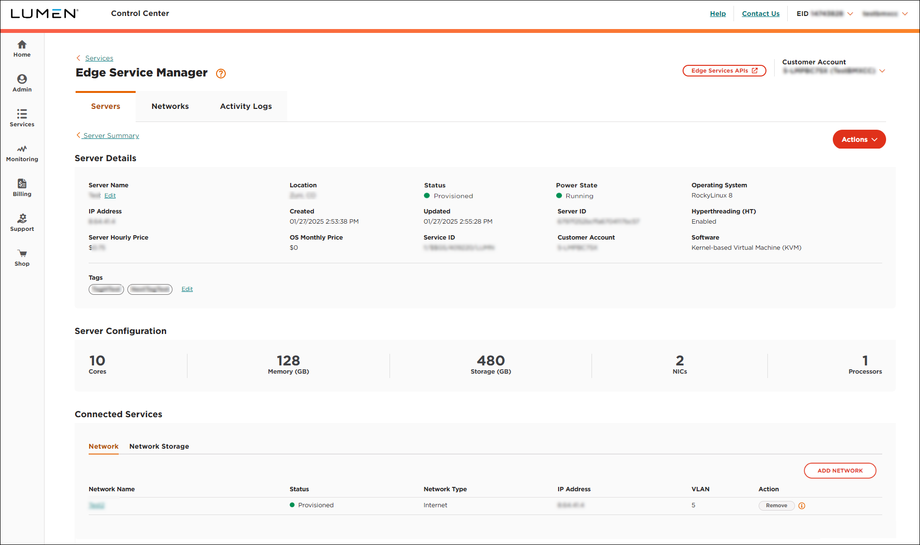Select the Network Storage tab
920x545 pixels.
click(159, 446)
